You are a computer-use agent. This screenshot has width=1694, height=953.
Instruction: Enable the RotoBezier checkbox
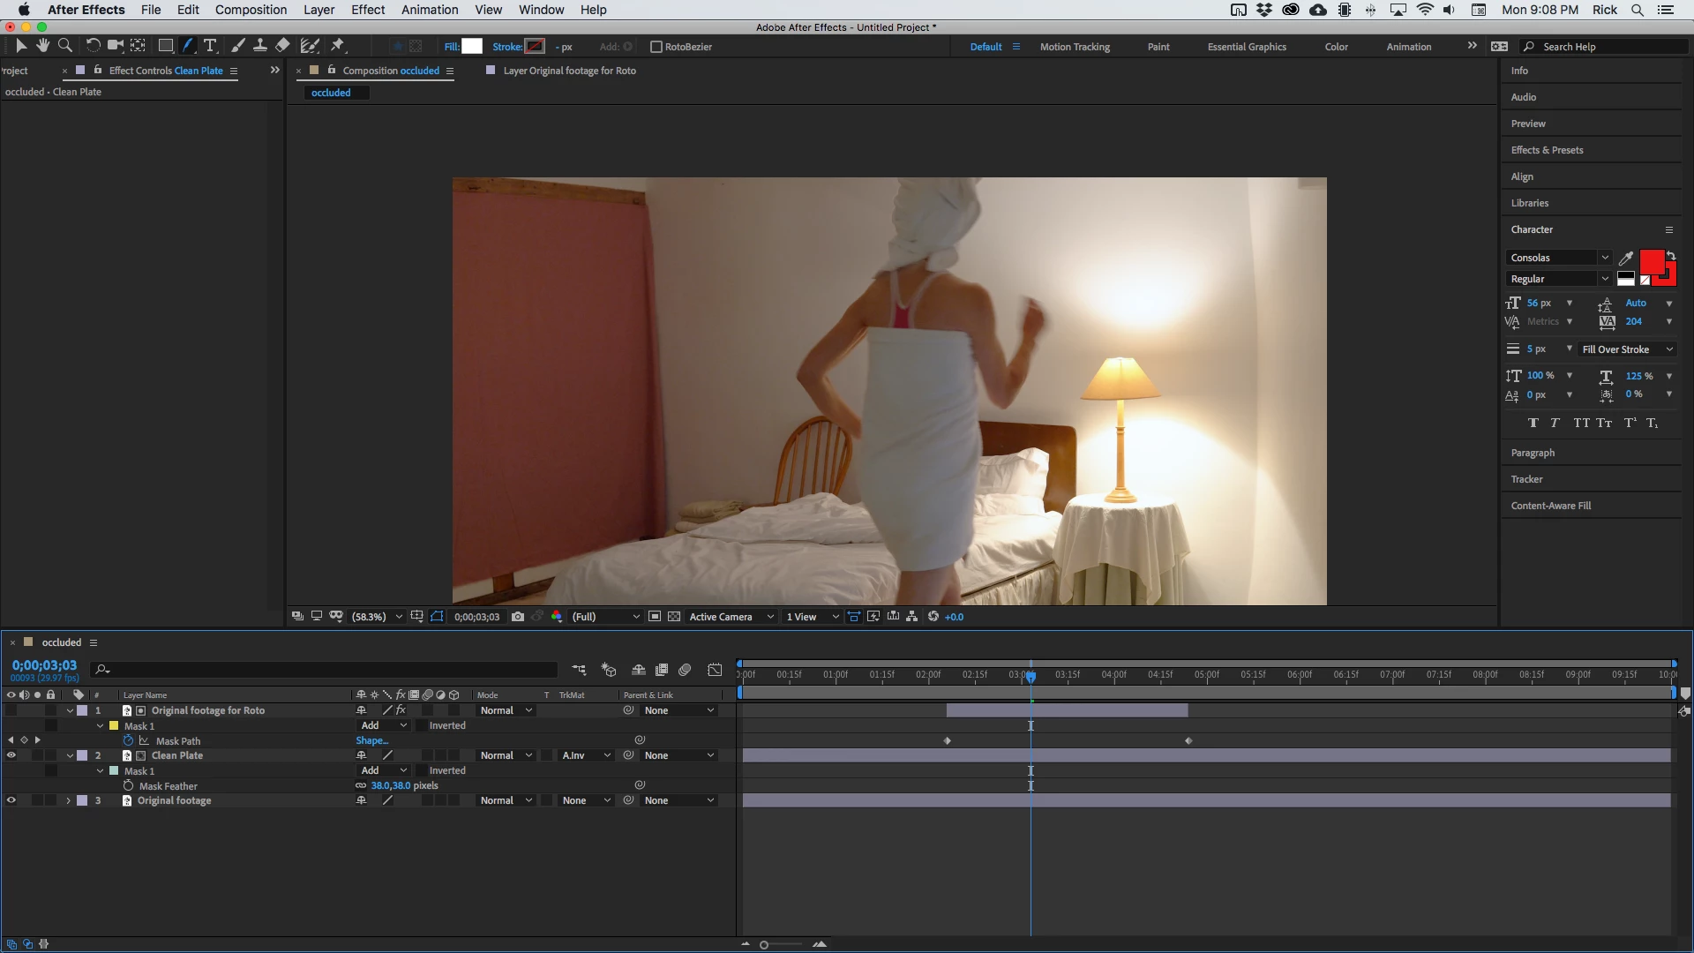(x=656, y=47)
